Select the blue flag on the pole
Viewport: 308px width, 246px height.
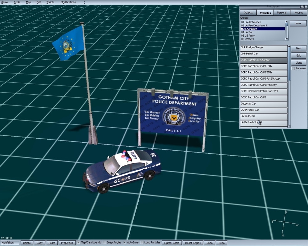(68, 44)
